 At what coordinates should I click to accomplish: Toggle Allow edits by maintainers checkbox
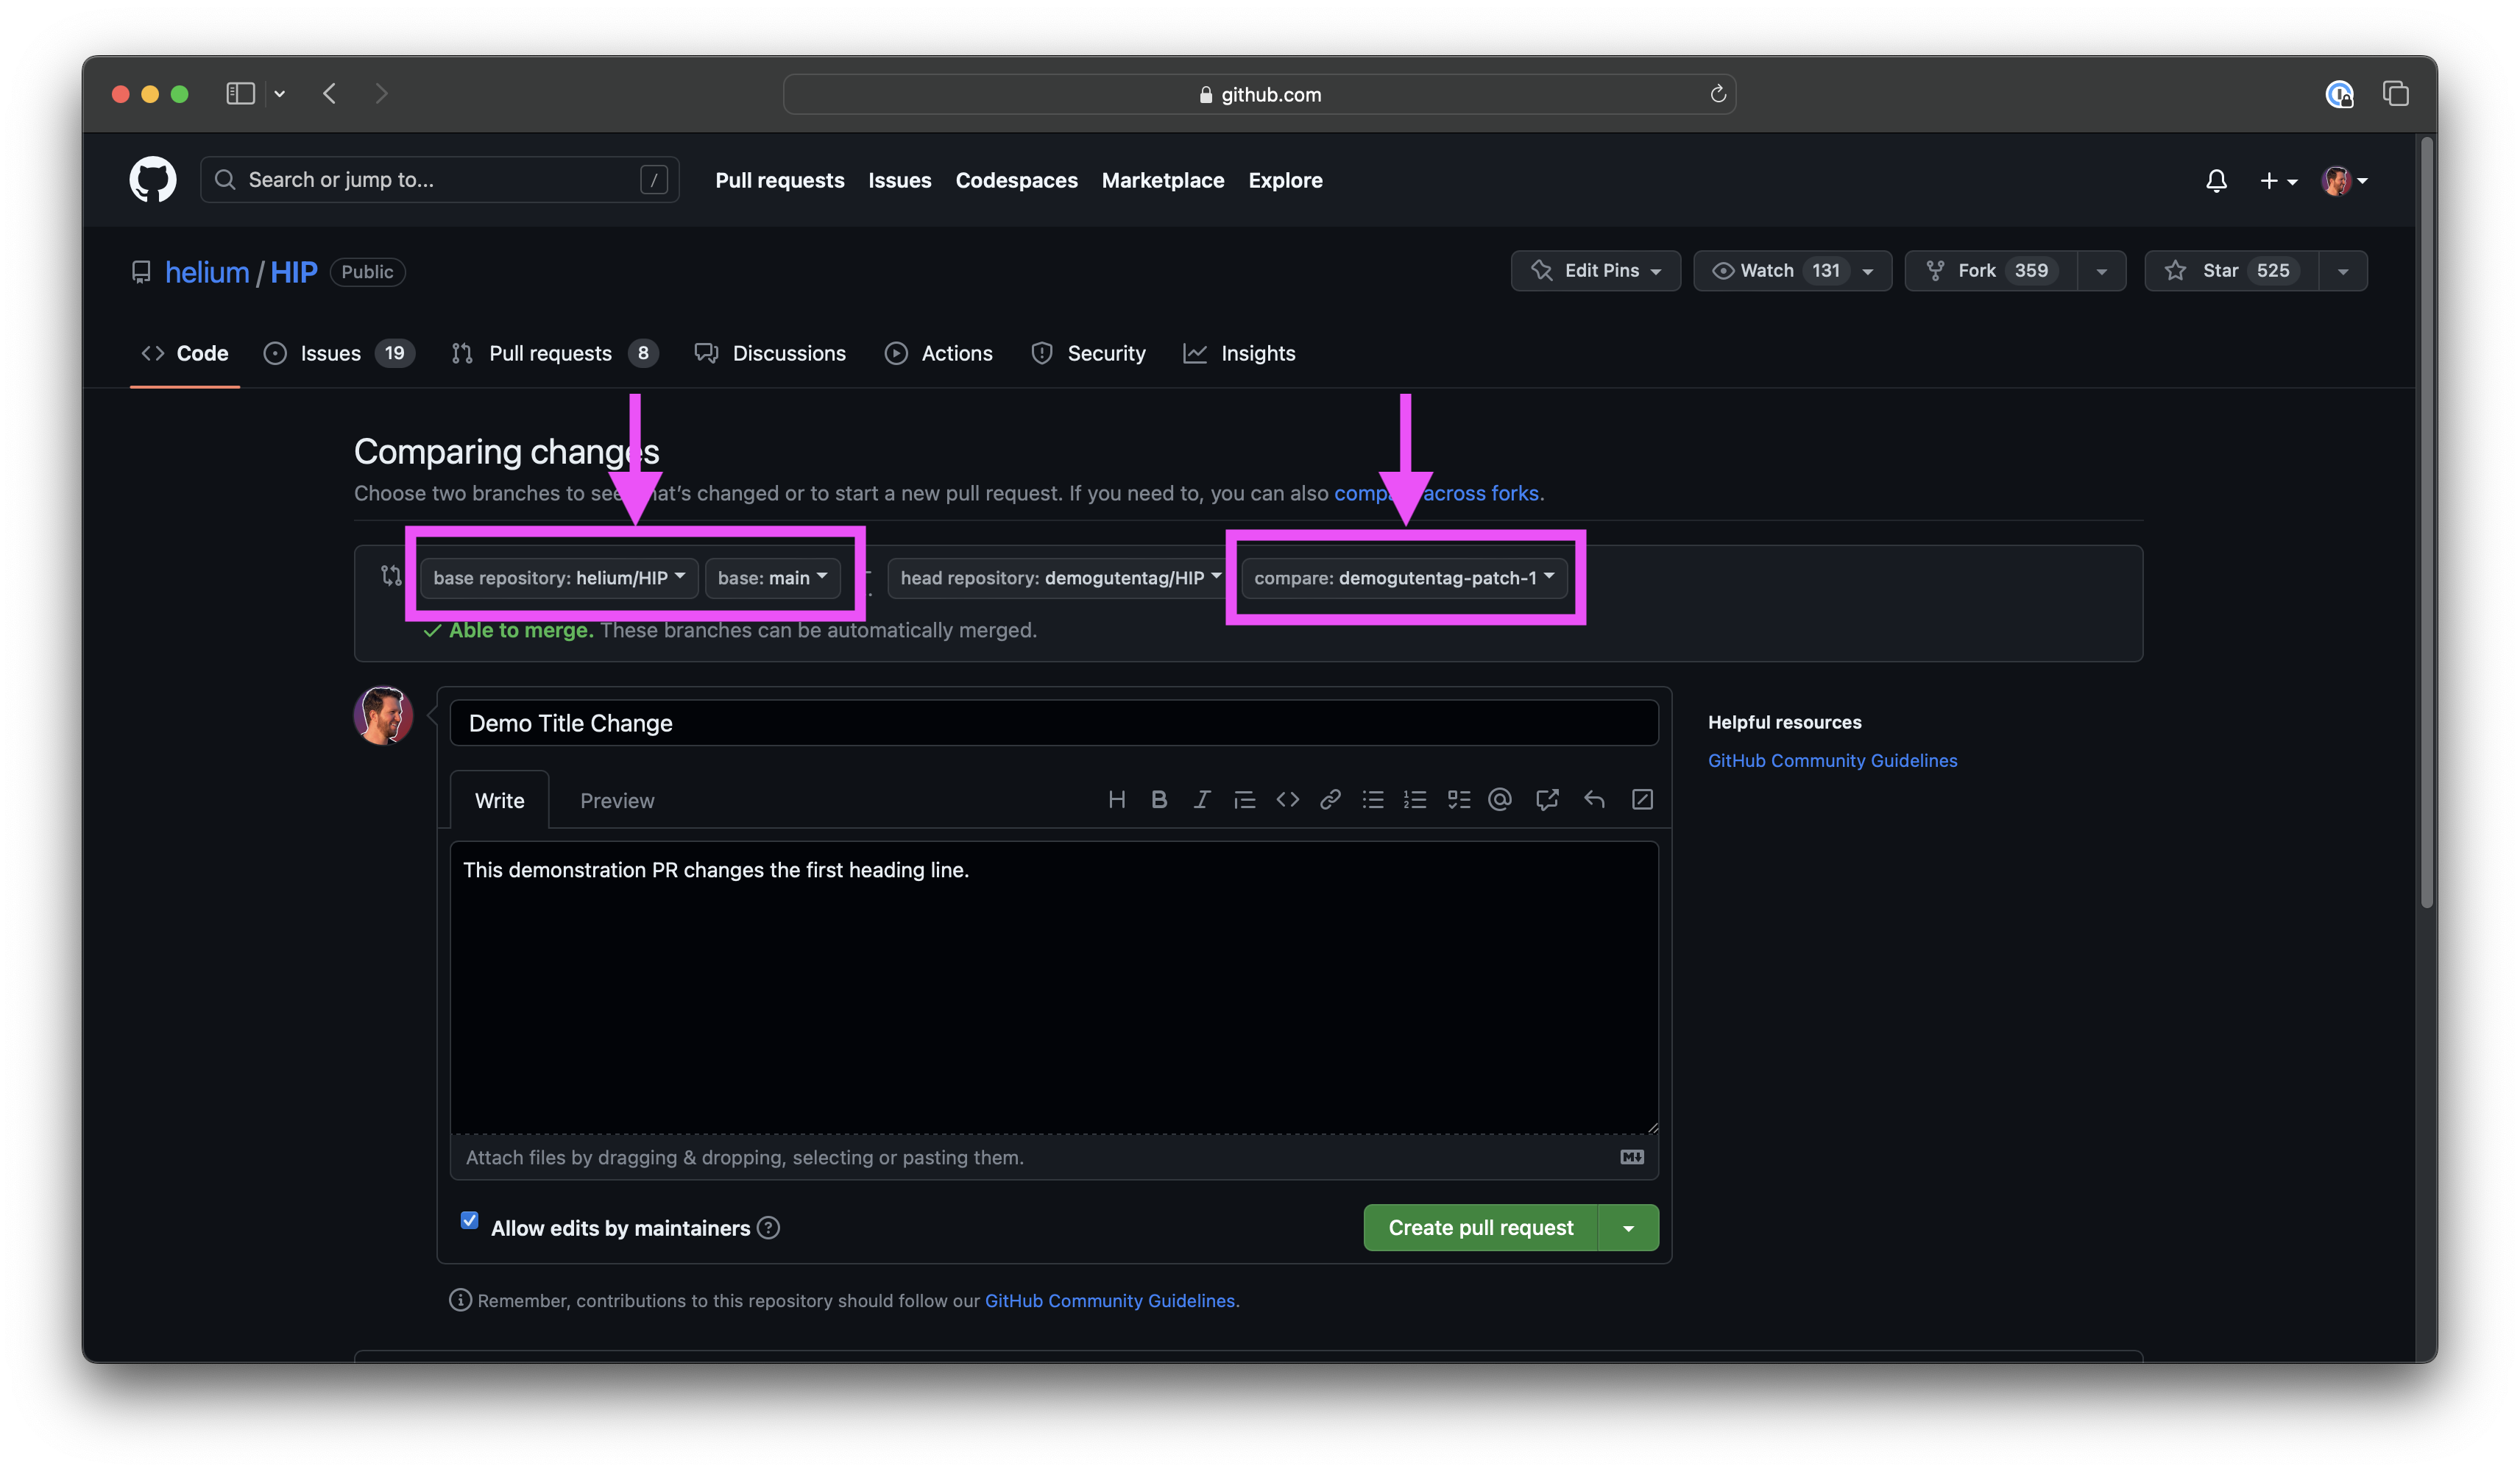click(469, 1220)
